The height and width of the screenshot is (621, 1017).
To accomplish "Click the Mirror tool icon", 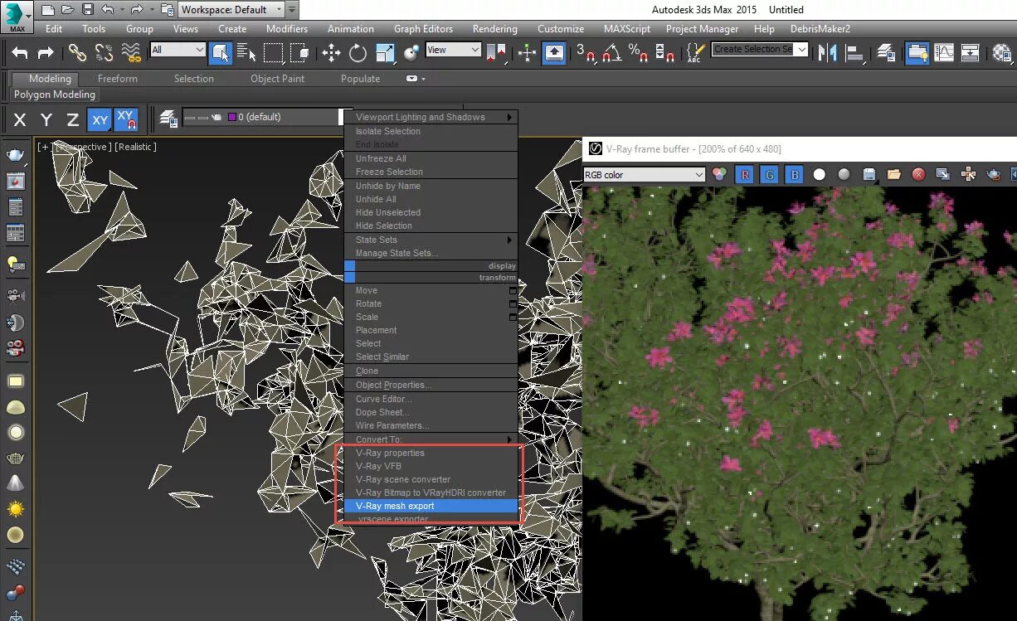I will click(827, 53).
